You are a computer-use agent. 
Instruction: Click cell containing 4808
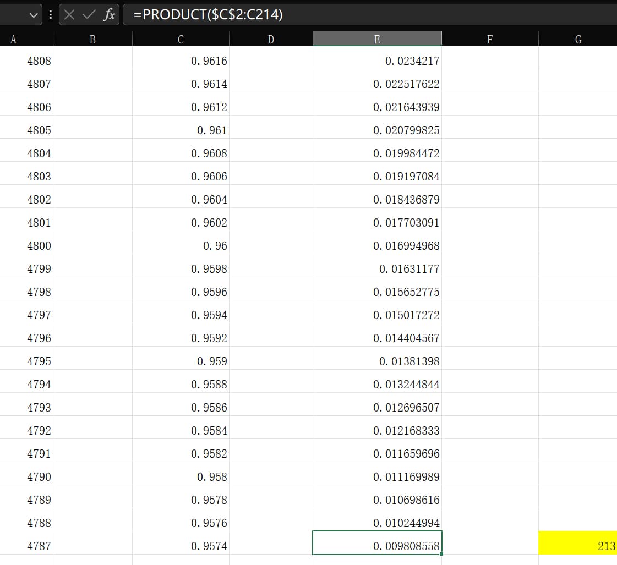pyautogui.click(x=26, y=61)
